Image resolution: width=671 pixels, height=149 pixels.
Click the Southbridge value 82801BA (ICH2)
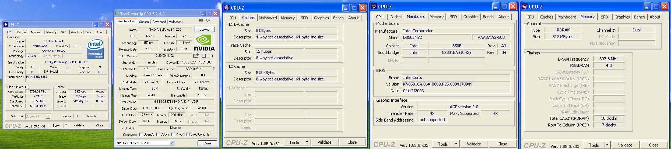click(456, 52)
